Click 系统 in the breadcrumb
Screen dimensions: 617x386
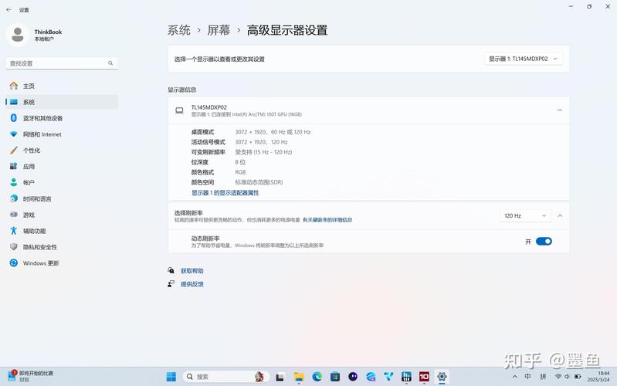[179, 30]
